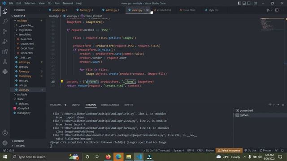Show the Jupyter panel tab
This screenshot has width=287, height=161.
129,105
